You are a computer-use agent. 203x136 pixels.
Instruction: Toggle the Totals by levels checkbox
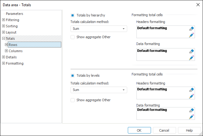point(72,75)
